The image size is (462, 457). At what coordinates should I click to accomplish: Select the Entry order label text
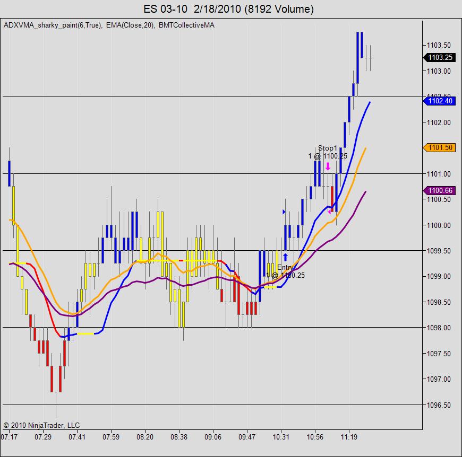coord(285,271)
